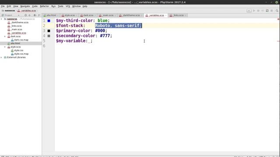Place cursor on $my-variable line
The height and width of the screenshot is (157, 280).
(74, 41)
